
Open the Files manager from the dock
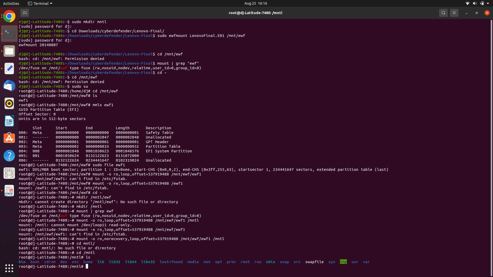[x=9, y=51]
